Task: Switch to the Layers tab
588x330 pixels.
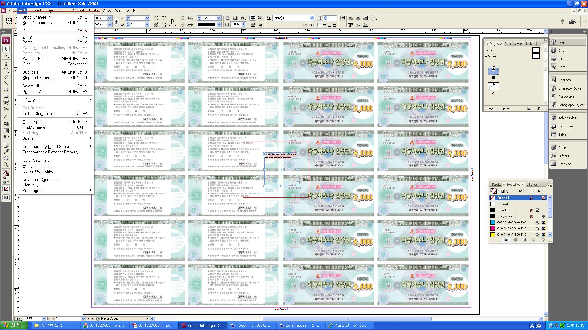Action: pos(518,44)
